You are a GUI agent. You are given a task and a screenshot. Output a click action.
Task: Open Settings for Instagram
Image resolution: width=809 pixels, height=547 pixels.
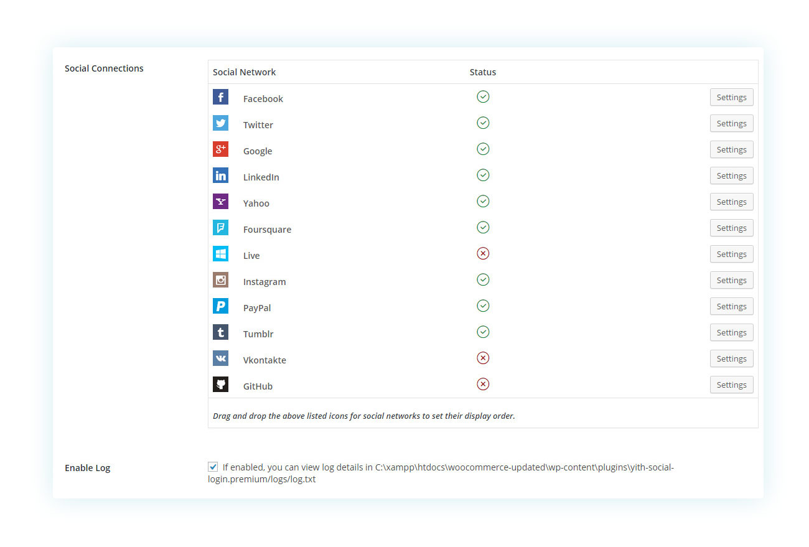click(731, 280)
